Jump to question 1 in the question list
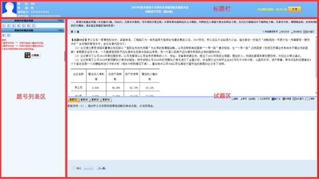The width and height of the screenshot is (319, 179). pos(4,25)
